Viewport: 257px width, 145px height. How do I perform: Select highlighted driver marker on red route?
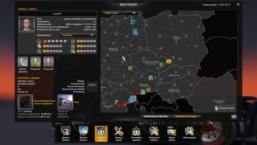click(x=133, y=98)
